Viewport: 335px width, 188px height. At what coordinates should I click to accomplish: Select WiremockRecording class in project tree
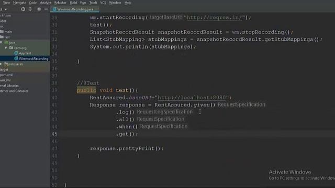[x=33, y=58]
